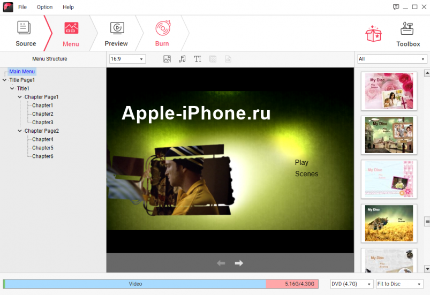Image resolution: width=430 pixels, height=295 pixels.
Task: Collapse the Chapter Page1 tree node
Action: pos(20,97)
